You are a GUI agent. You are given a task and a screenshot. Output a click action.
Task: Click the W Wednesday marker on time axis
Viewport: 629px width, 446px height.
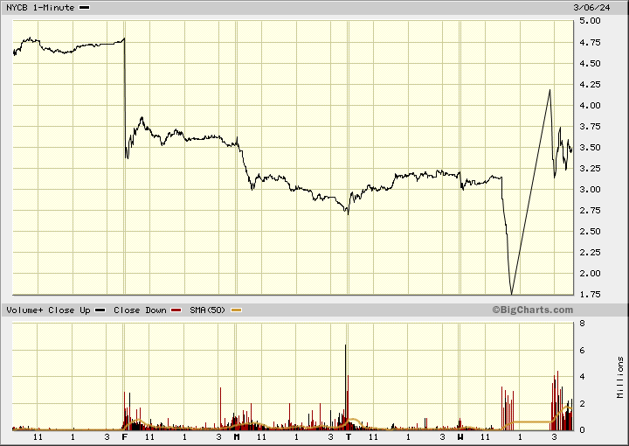pos(460,436)
